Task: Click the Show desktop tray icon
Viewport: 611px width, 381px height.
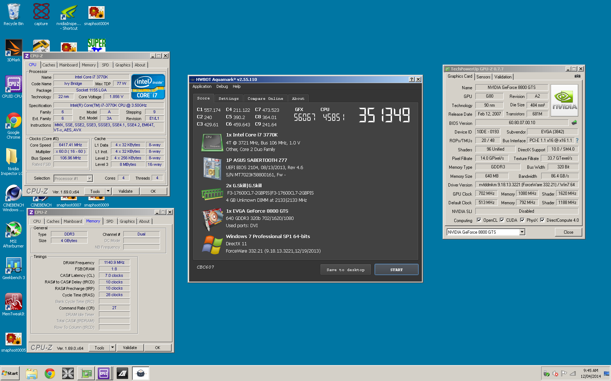Action: [607, 373]
